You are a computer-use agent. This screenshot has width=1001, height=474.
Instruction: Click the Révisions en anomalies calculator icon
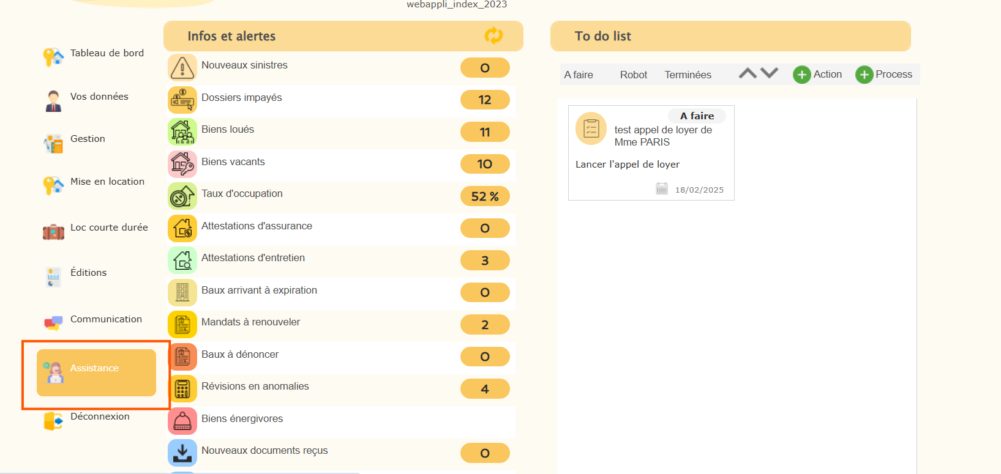click(182, 389)
